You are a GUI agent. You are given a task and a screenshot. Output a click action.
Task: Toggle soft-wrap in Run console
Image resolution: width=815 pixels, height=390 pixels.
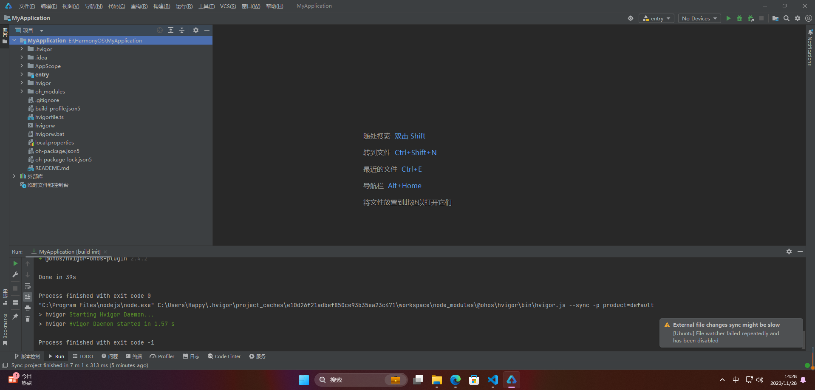(28, 286)
